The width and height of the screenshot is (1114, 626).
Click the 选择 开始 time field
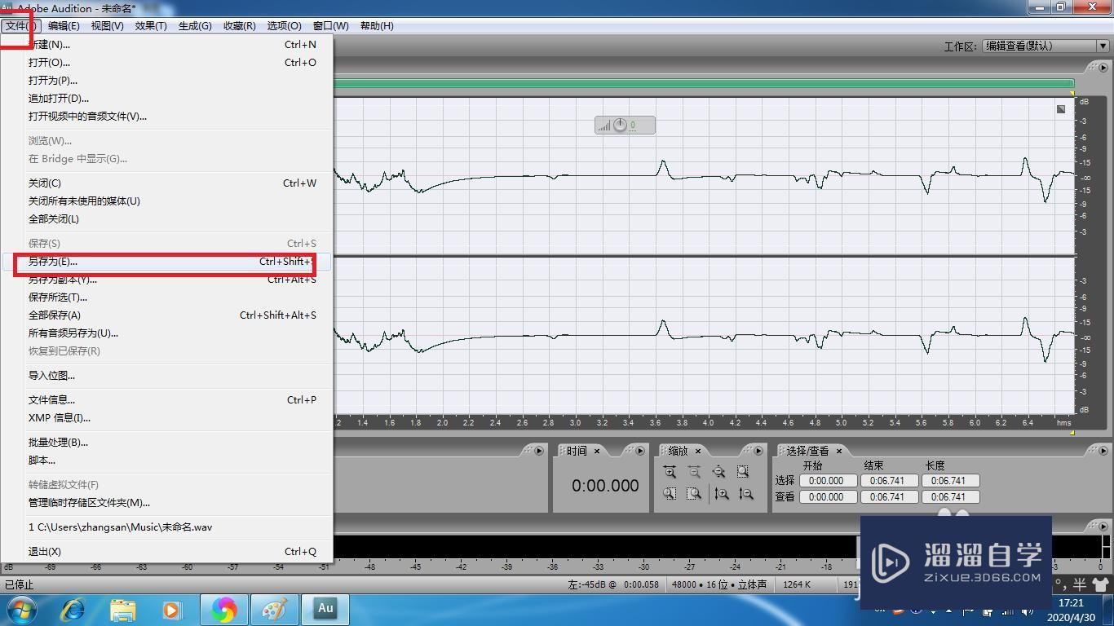[x=828, y=481]
